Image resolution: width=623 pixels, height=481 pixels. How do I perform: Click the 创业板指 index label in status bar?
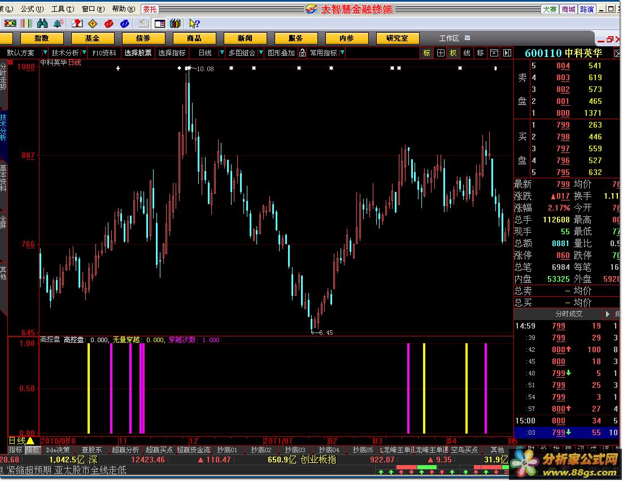point(318,460)
